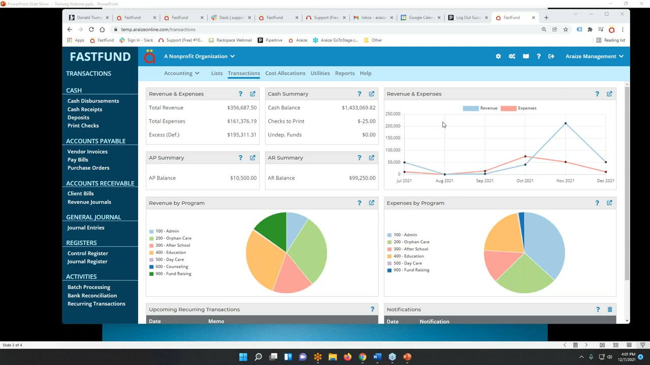Open help for AR Summary widget

360,158
